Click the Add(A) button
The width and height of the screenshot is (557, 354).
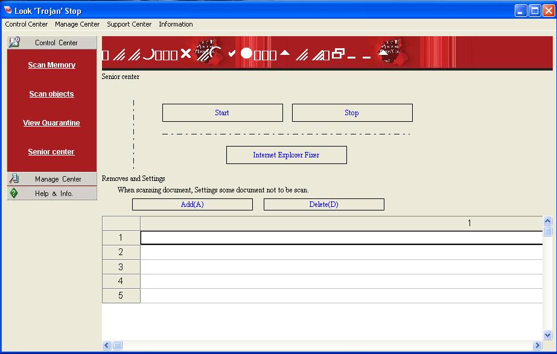point(193,204)
